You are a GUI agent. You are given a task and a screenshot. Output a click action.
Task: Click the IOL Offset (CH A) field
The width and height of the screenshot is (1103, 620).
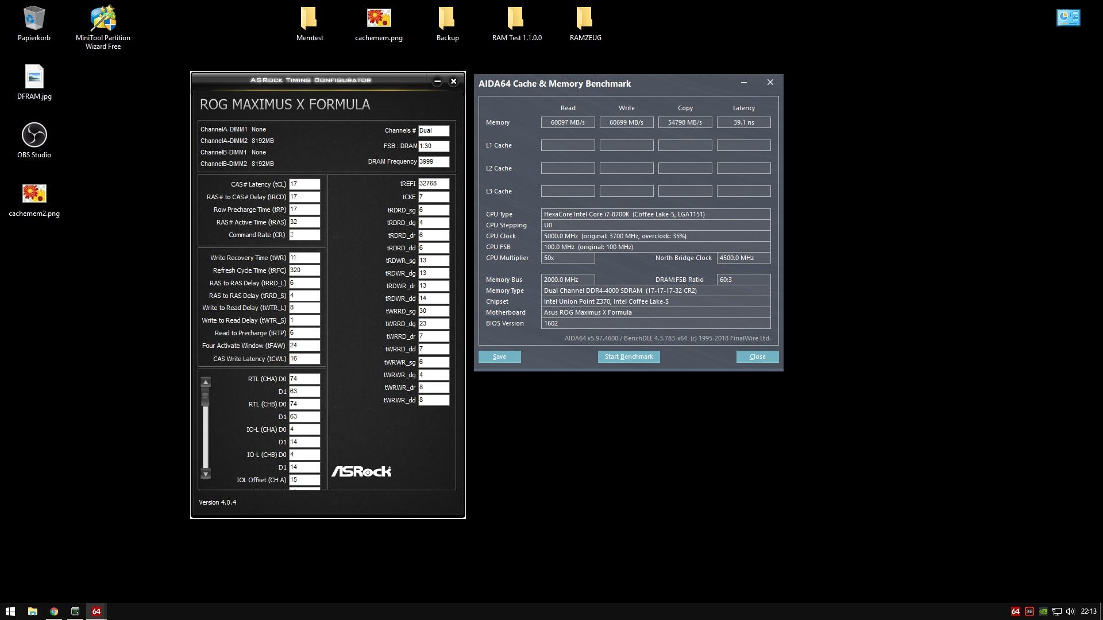[x=304, y=480]
